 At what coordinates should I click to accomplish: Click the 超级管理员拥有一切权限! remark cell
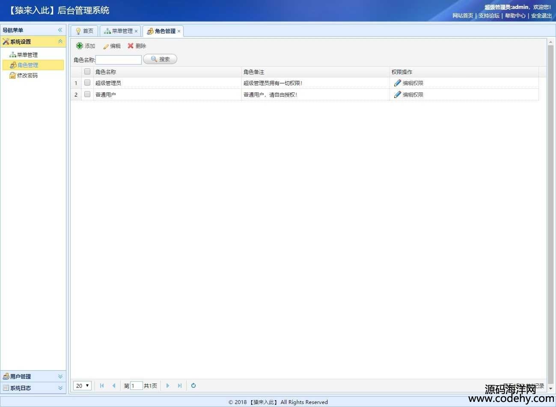coord(315,83)
